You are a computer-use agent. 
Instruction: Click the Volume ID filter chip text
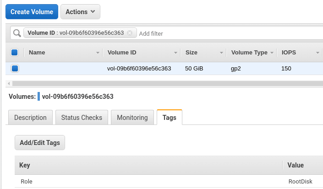coord(76,33)
